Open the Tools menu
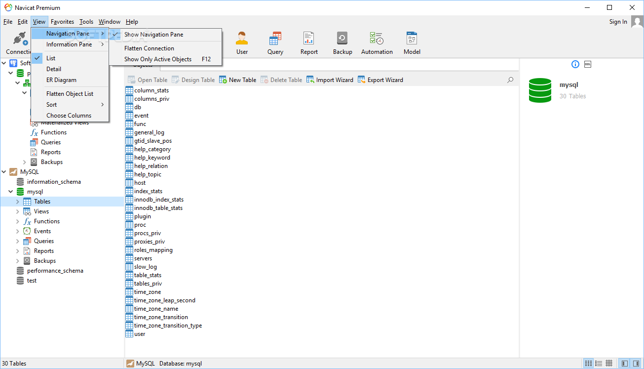 [86, 22]
